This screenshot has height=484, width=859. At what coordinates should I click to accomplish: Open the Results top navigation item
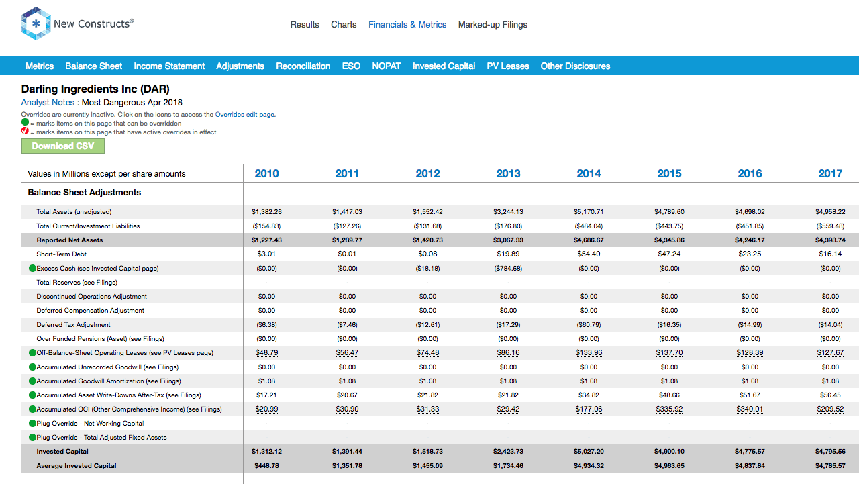(305, 24)
